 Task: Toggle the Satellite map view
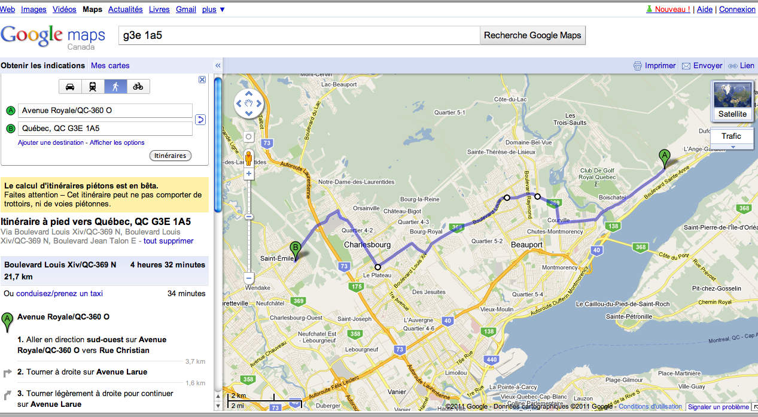[x=732, y=102]
